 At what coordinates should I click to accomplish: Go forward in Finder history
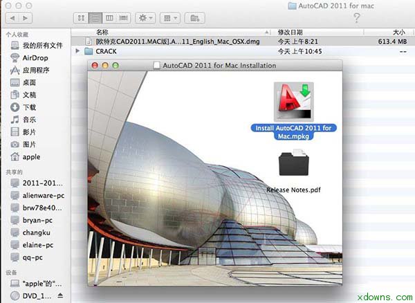(26, 18)
